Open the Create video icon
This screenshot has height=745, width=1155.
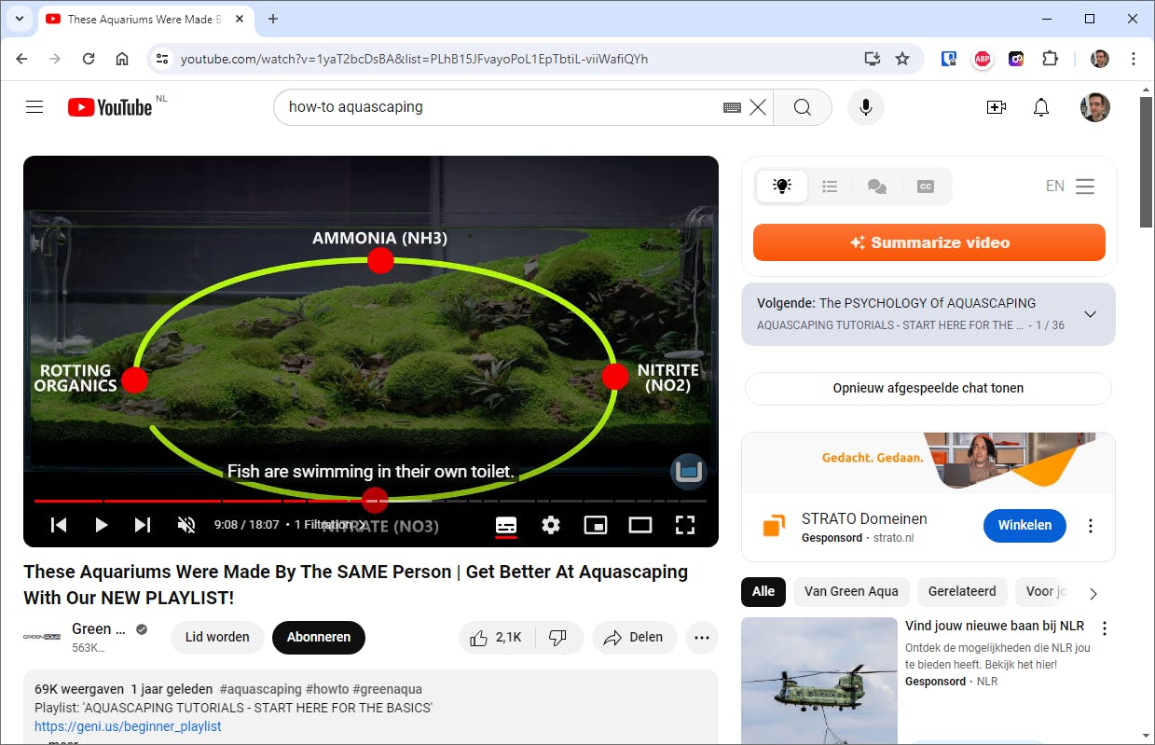[997, 107]
